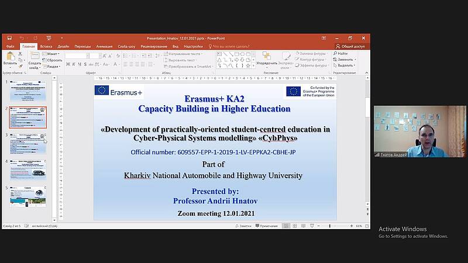Open the File (Файл) tab
468x263 pixels.
(10, 46)
